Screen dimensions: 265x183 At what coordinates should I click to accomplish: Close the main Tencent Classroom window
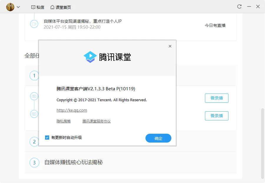(x=258, y=6)
